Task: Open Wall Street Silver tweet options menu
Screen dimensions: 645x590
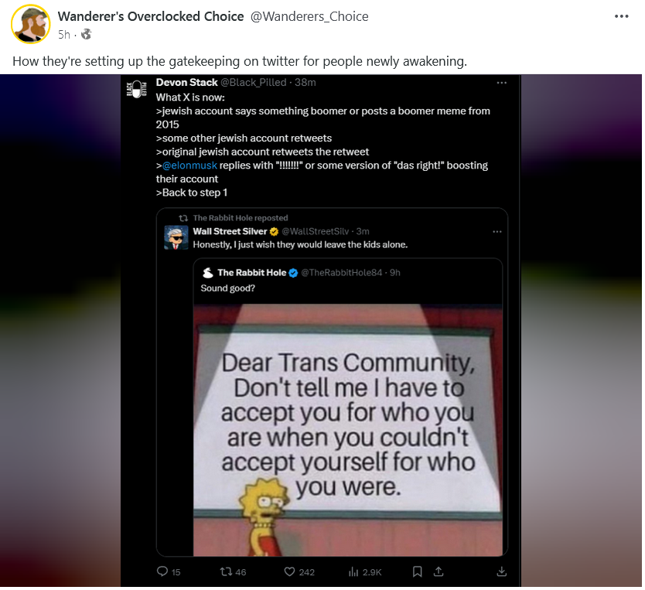Action: pyautogui.click(x=497, y=231)
